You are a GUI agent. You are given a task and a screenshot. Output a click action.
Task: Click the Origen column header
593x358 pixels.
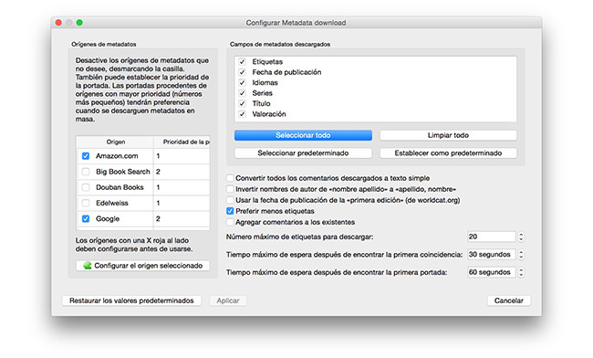pos(115,142)
